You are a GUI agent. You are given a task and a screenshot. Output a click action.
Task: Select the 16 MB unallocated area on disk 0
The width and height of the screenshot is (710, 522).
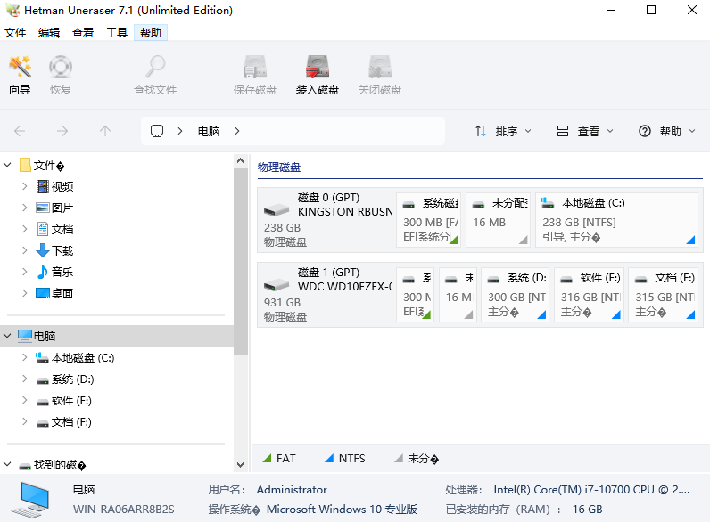point(498,220)
